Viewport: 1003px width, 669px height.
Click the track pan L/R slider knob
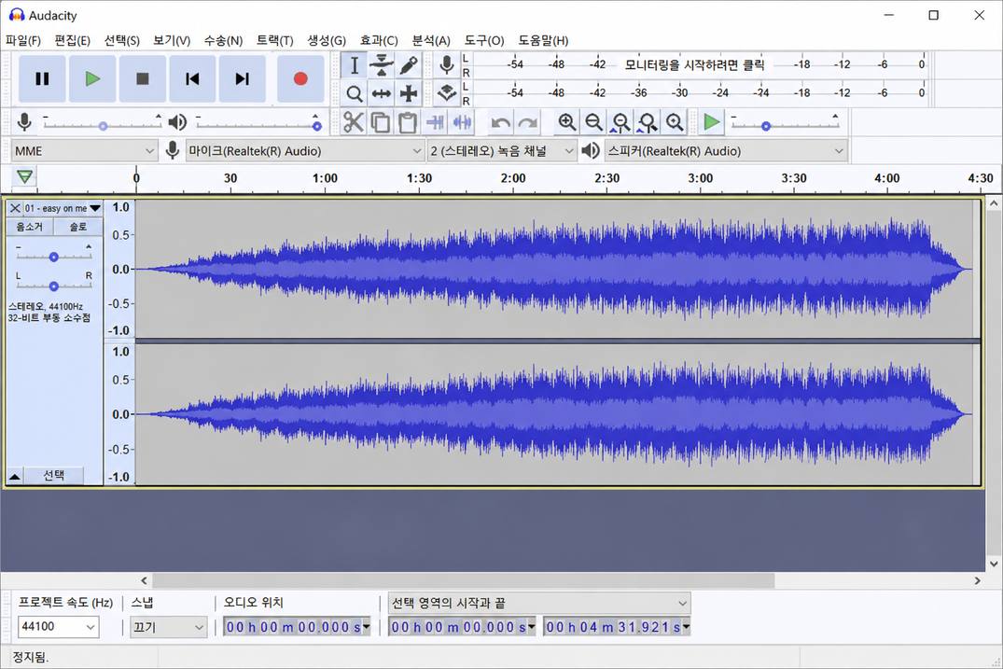[x=54, y=286]
